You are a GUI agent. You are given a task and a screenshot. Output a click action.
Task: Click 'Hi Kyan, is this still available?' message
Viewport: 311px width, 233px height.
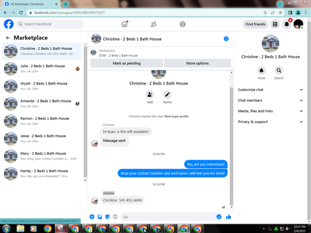coord(126,132)
